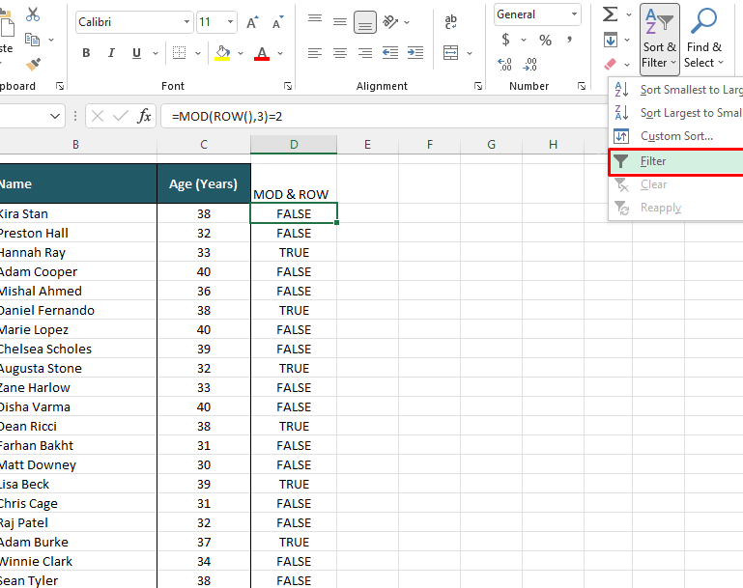Click the Cut scissors icon
The image size is (743, 588).
tap(33, 14)
